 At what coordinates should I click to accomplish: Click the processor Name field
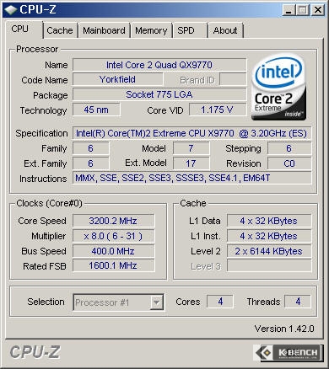tap(159, 65)
